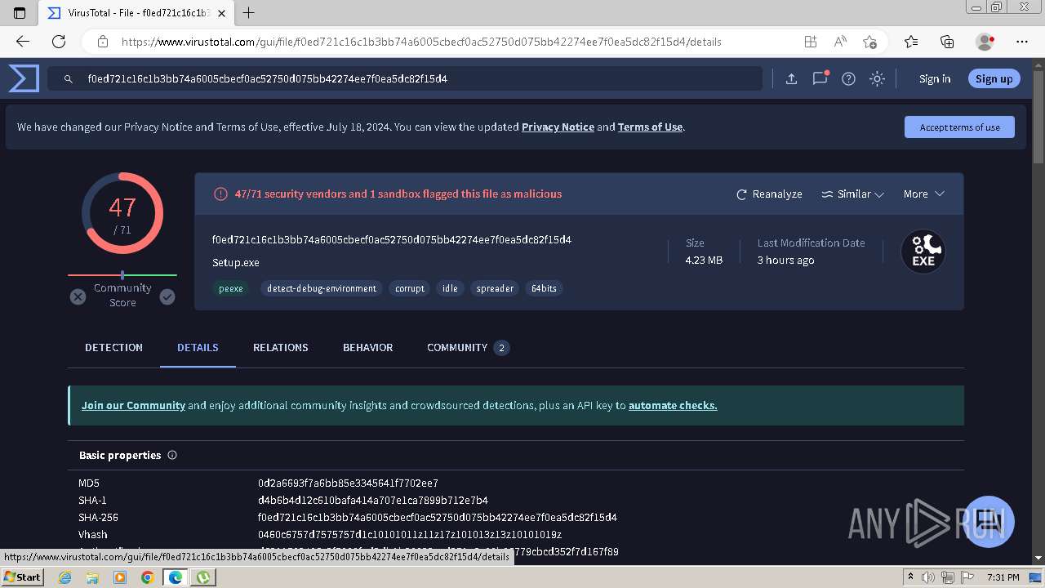Open the Terms of Use link

click(x=650, y=127)
